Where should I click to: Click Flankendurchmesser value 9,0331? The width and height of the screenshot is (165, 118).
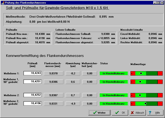pyautogui.click(x=53, y=104)
